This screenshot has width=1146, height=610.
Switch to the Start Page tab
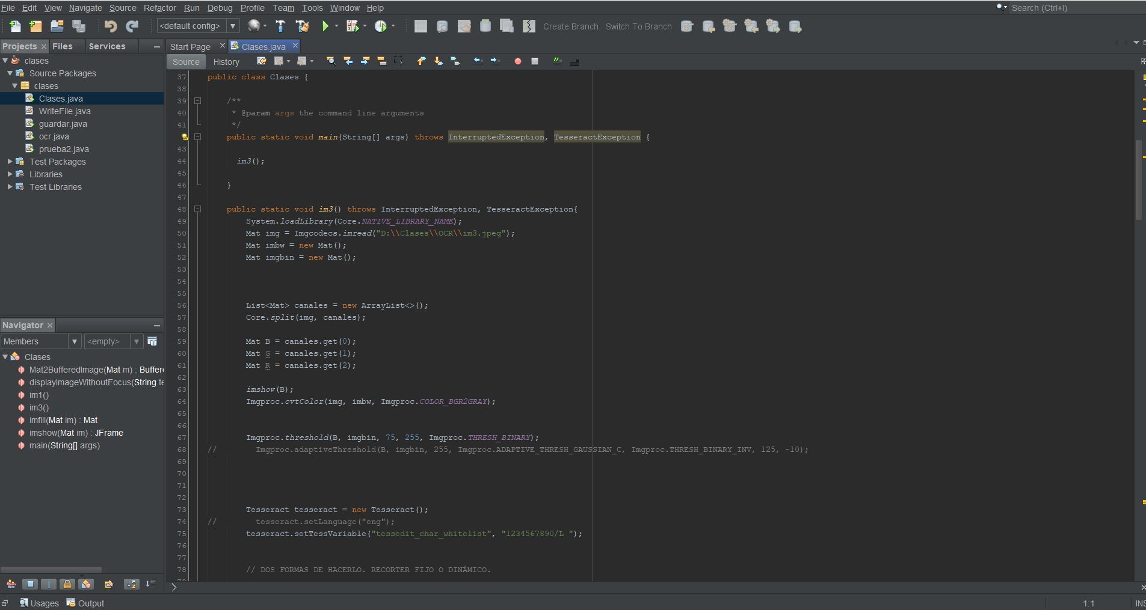click(190, 46)
